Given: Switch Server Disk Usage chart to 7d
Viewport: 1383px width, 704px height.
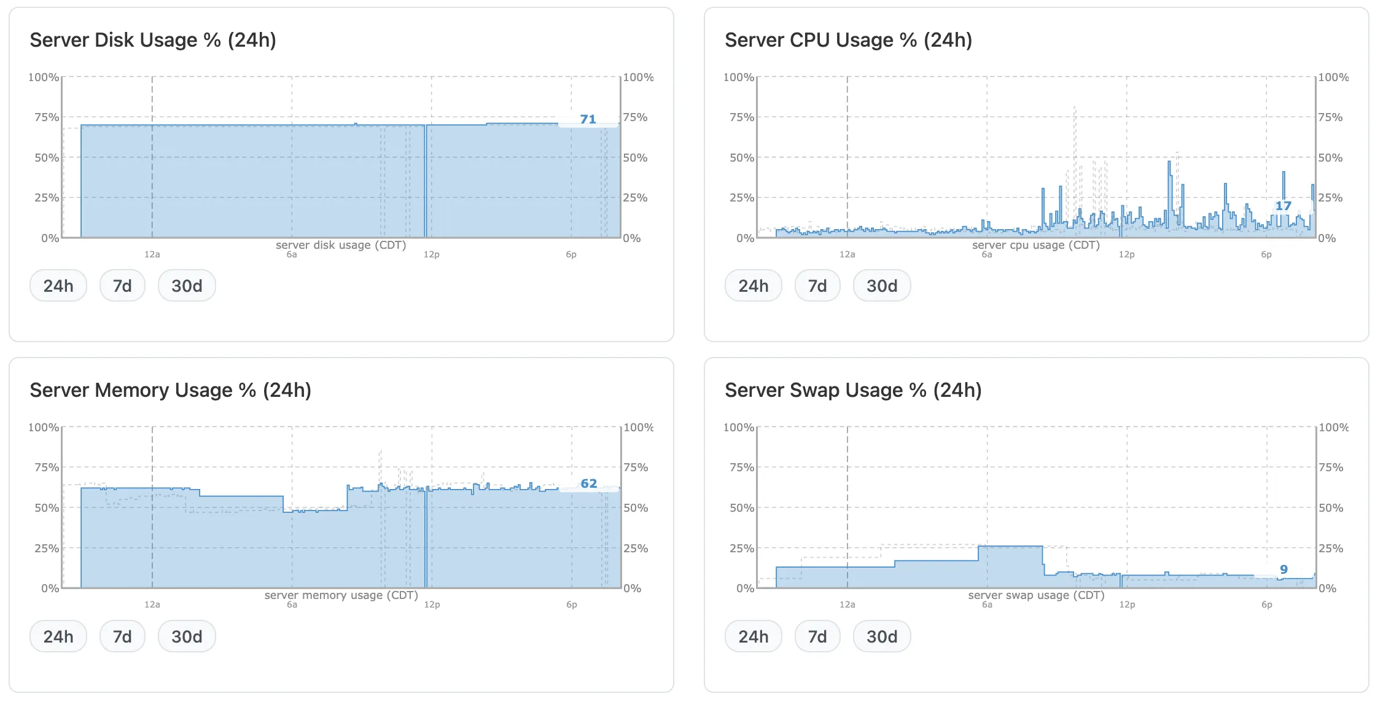Looking at the screenshot, I should 122,286.
